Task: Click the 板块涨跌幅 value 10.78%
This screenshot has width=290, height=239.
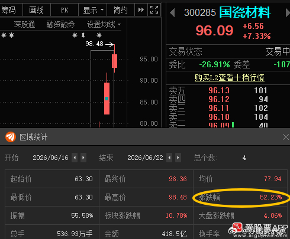Action: [176, 215]
